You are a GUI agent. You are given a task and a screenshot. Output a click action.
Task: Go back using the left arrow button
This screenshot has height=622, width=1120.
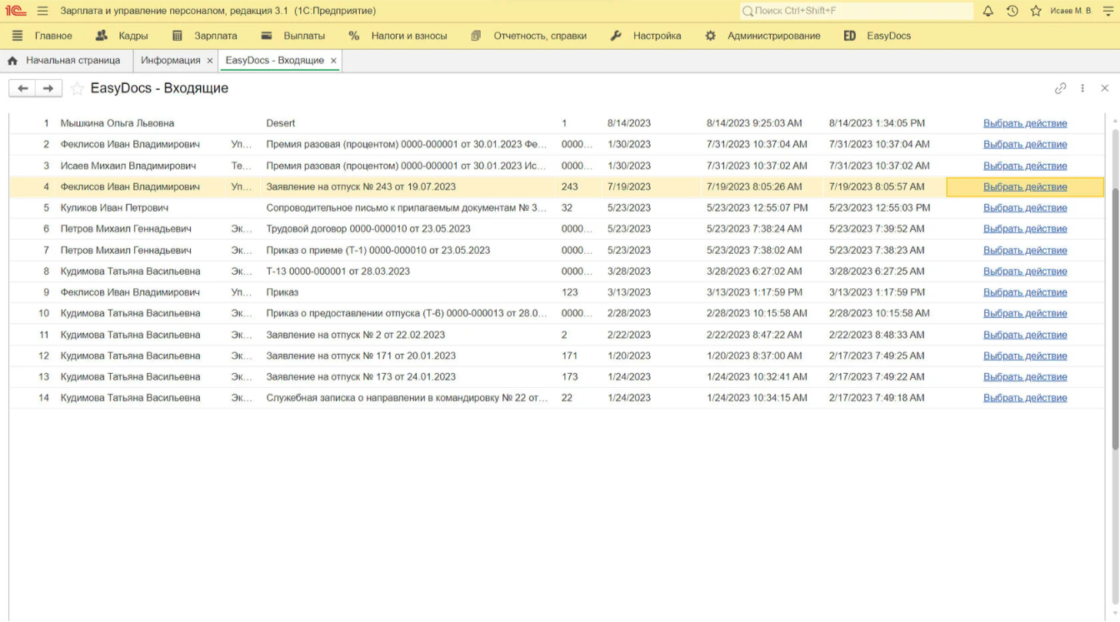22,88
